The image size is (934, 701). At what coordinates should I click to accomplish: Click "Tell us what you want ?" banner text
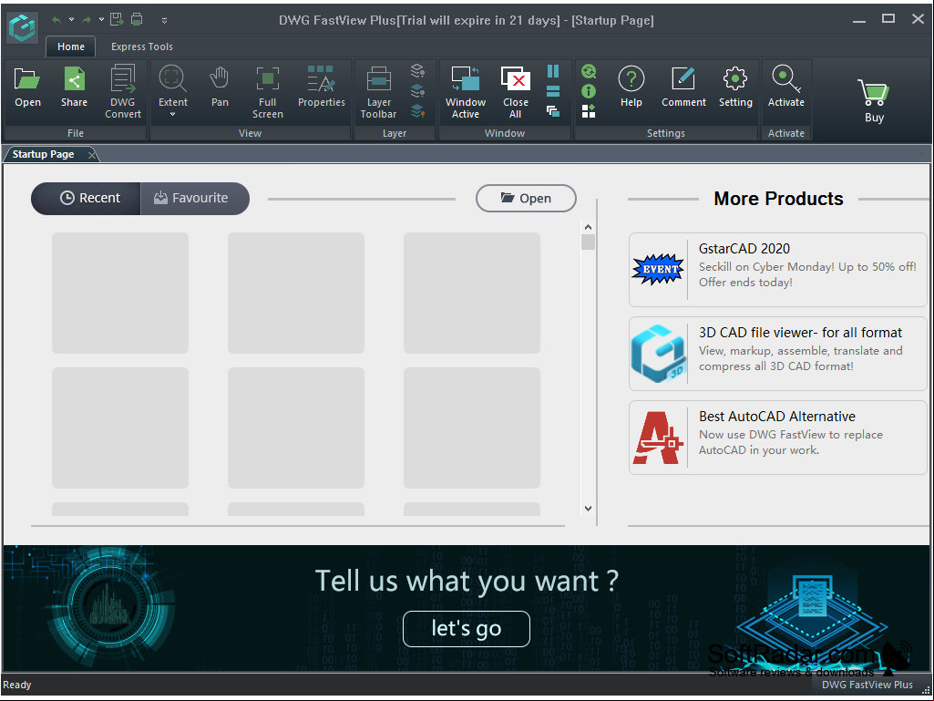(467, 581)
